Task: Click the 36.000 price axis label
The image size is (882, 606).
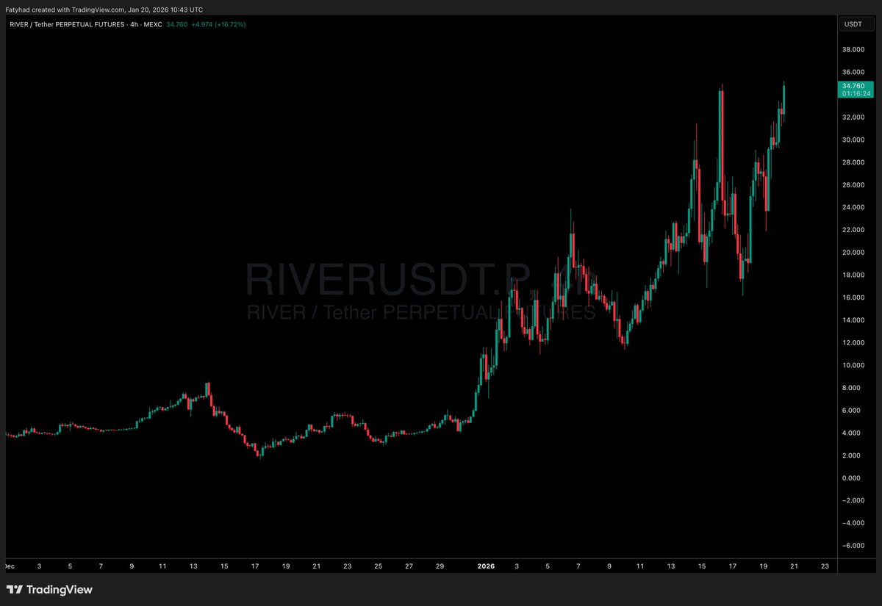Action: pyautogui.click(x=853, y=72)
